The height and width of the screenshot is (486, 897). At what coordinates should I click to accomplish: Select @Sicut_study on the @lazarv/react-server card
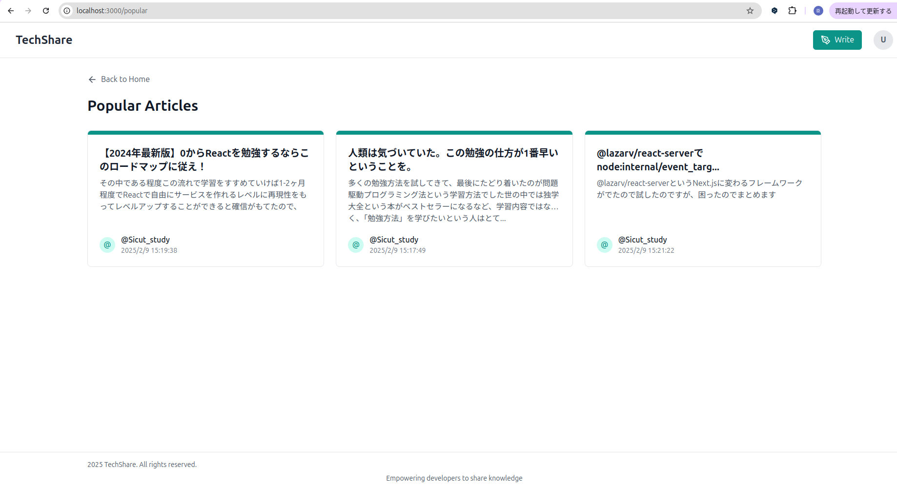tap(643, 240)
